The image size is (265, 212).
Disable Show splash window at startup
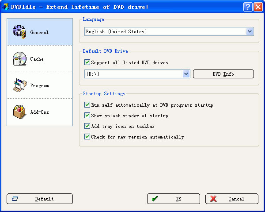click(87, 116)
